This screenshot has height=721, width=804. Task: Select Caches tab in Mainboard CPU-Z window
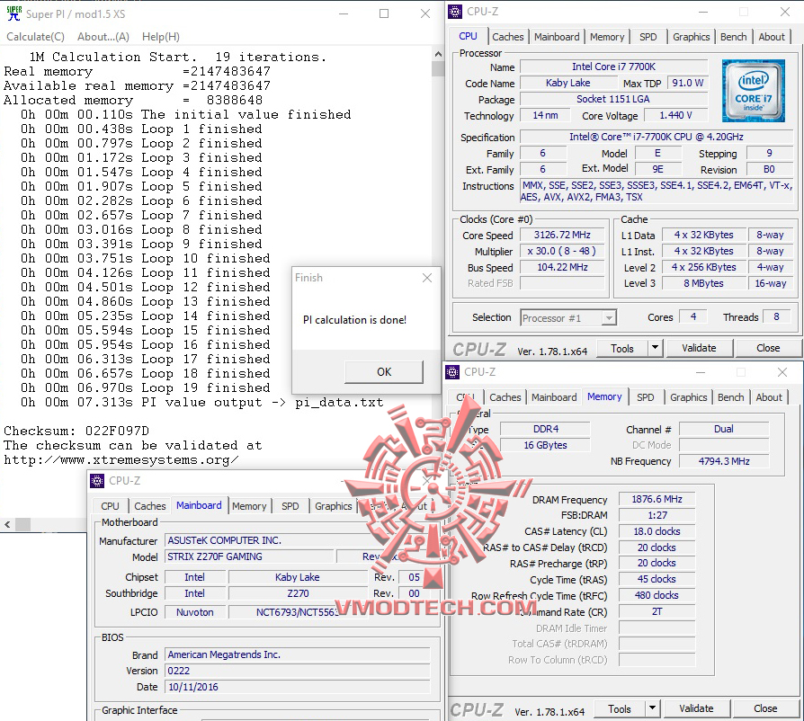tap(149, 506)
